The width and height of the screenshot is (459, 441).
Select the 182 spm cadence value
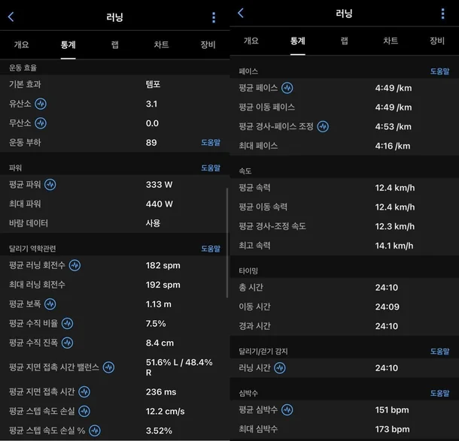pyautogui.click(x=163, y=265)
